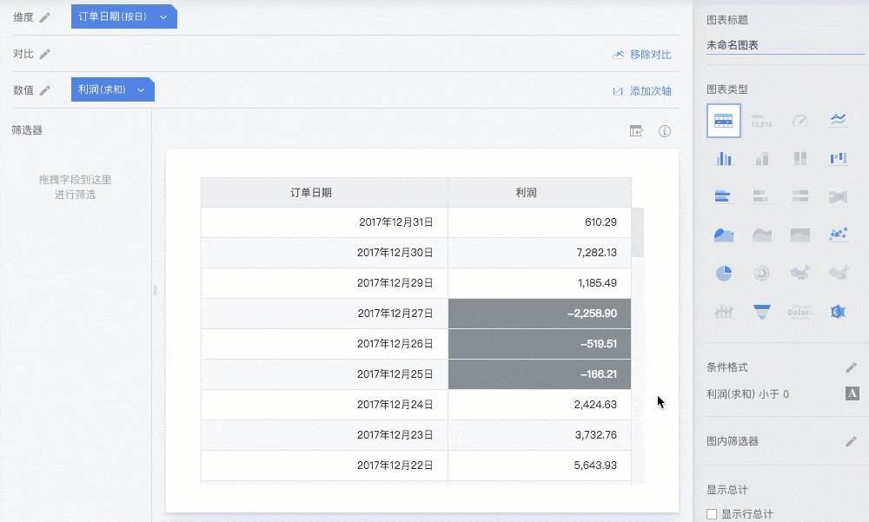Image resolution: width=869 pixels, height=522 pixels.
Task: Select the stacked horizontal bar chart type
Action: coord(761,196)
